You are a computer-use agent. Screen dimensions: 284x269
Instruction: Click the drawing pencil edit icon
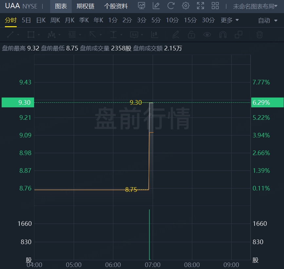[176, 35]
